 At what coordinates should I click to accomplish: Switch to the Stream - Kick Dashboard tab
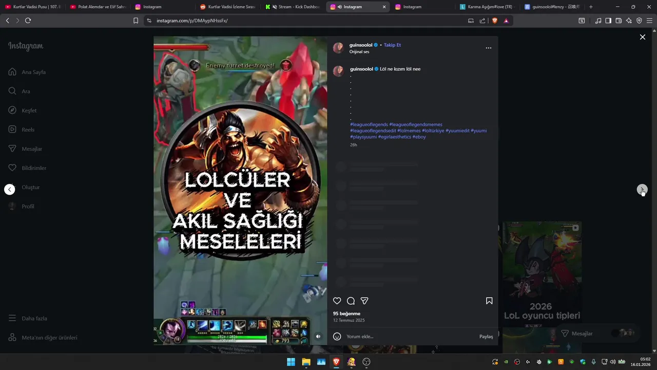(x=293, y=7)
